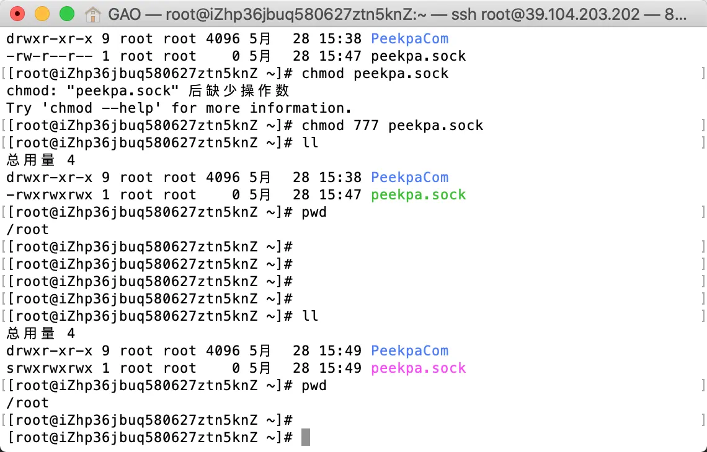The width and height of the screenshot is (707, 452).
Task: Click the window title starting with GAO
Action: (398, 14)
